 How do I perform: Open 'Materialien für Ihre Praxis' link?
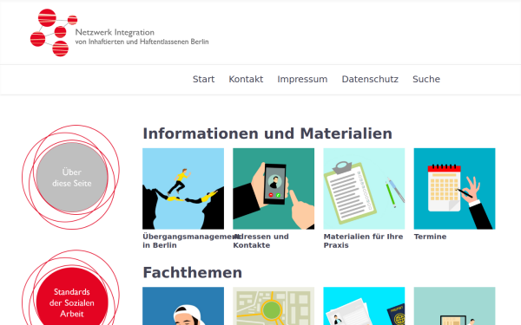(x=363, y=241)
